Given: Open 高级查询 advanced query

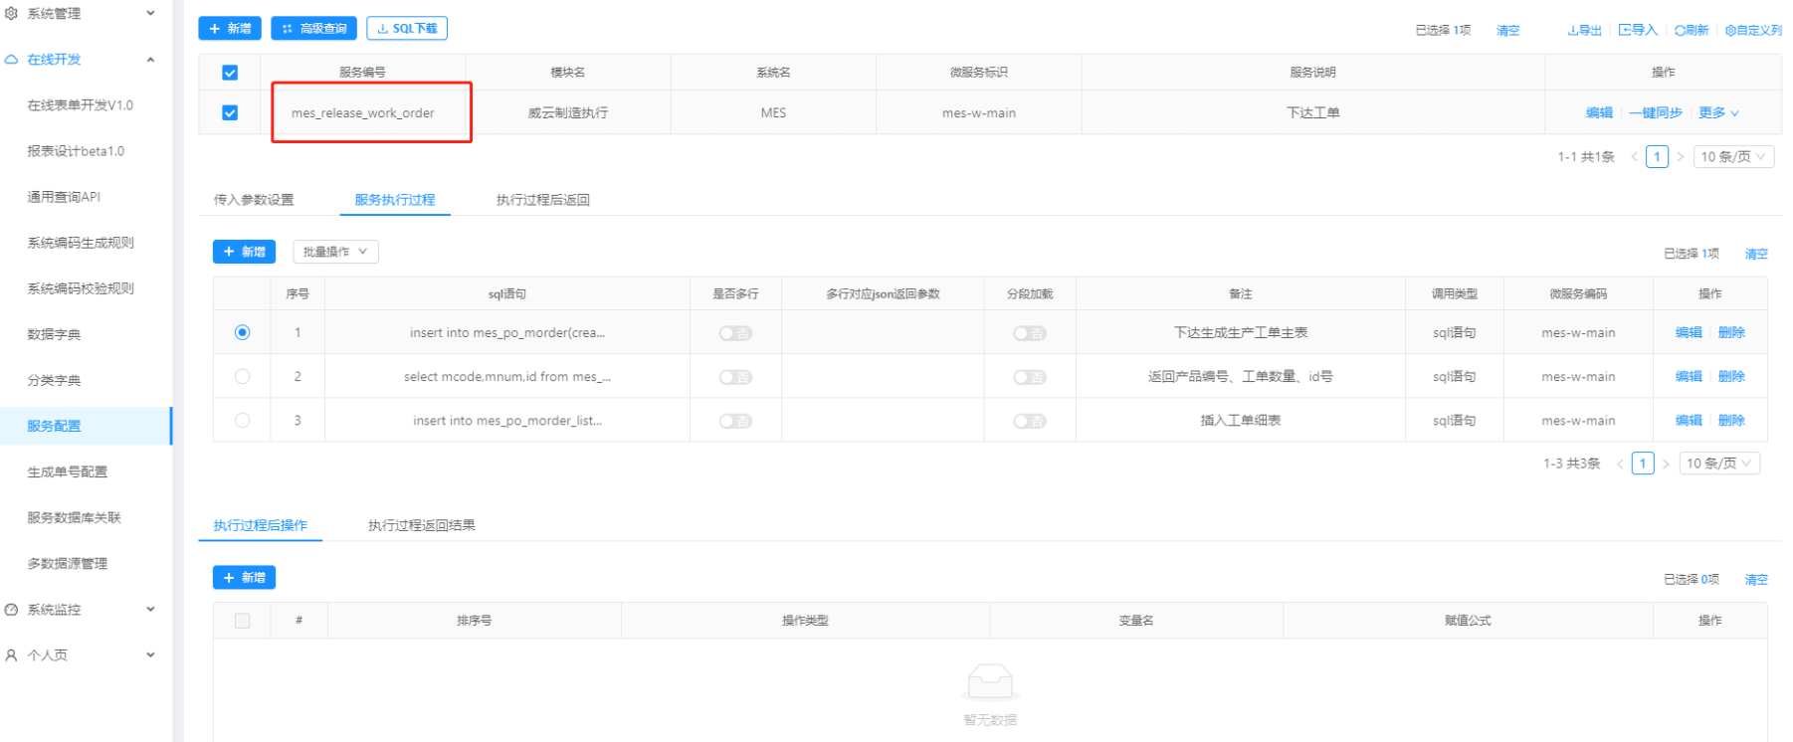Looking at the screenshot, I should tap(313, 28).
